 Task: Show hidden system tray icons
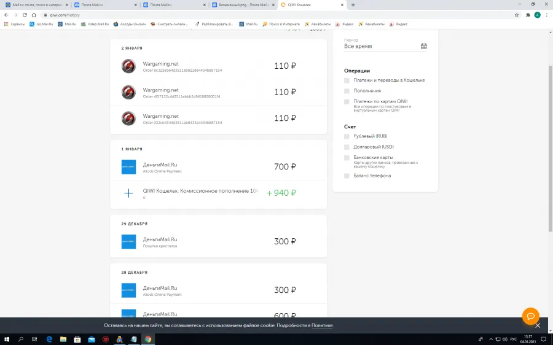pyautogui.click(x=490, y=339)
